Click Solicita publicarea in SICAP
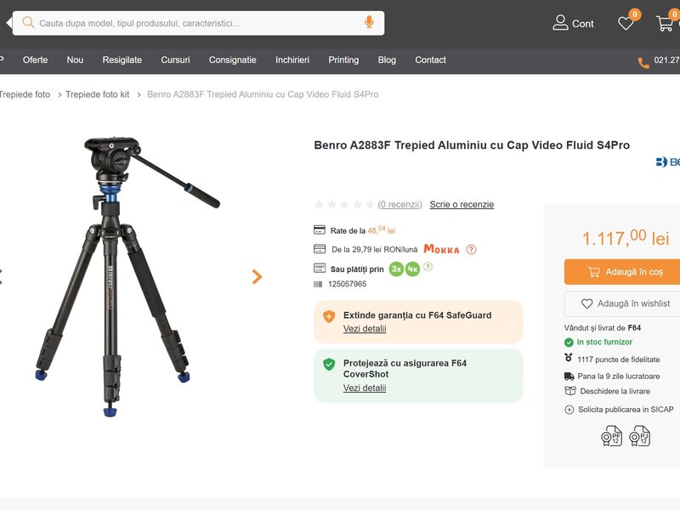This screenshot has width=680, height=510. coord(626,410)
